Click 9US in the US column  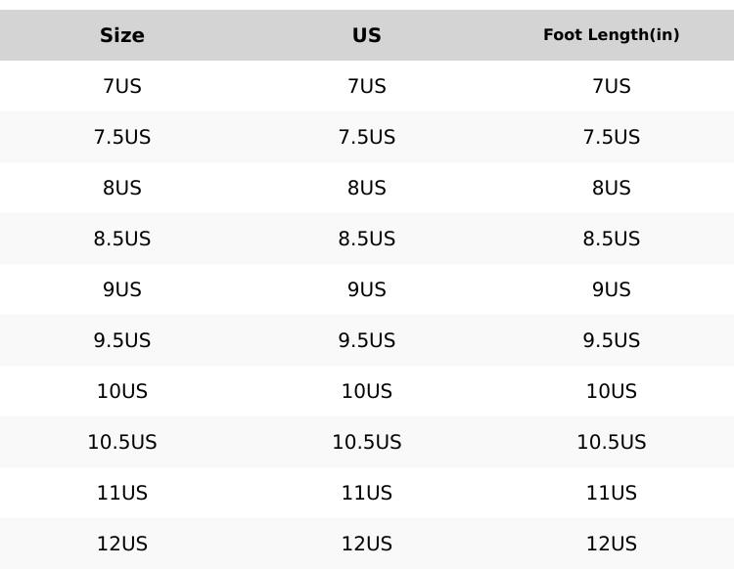coord(367,289)
